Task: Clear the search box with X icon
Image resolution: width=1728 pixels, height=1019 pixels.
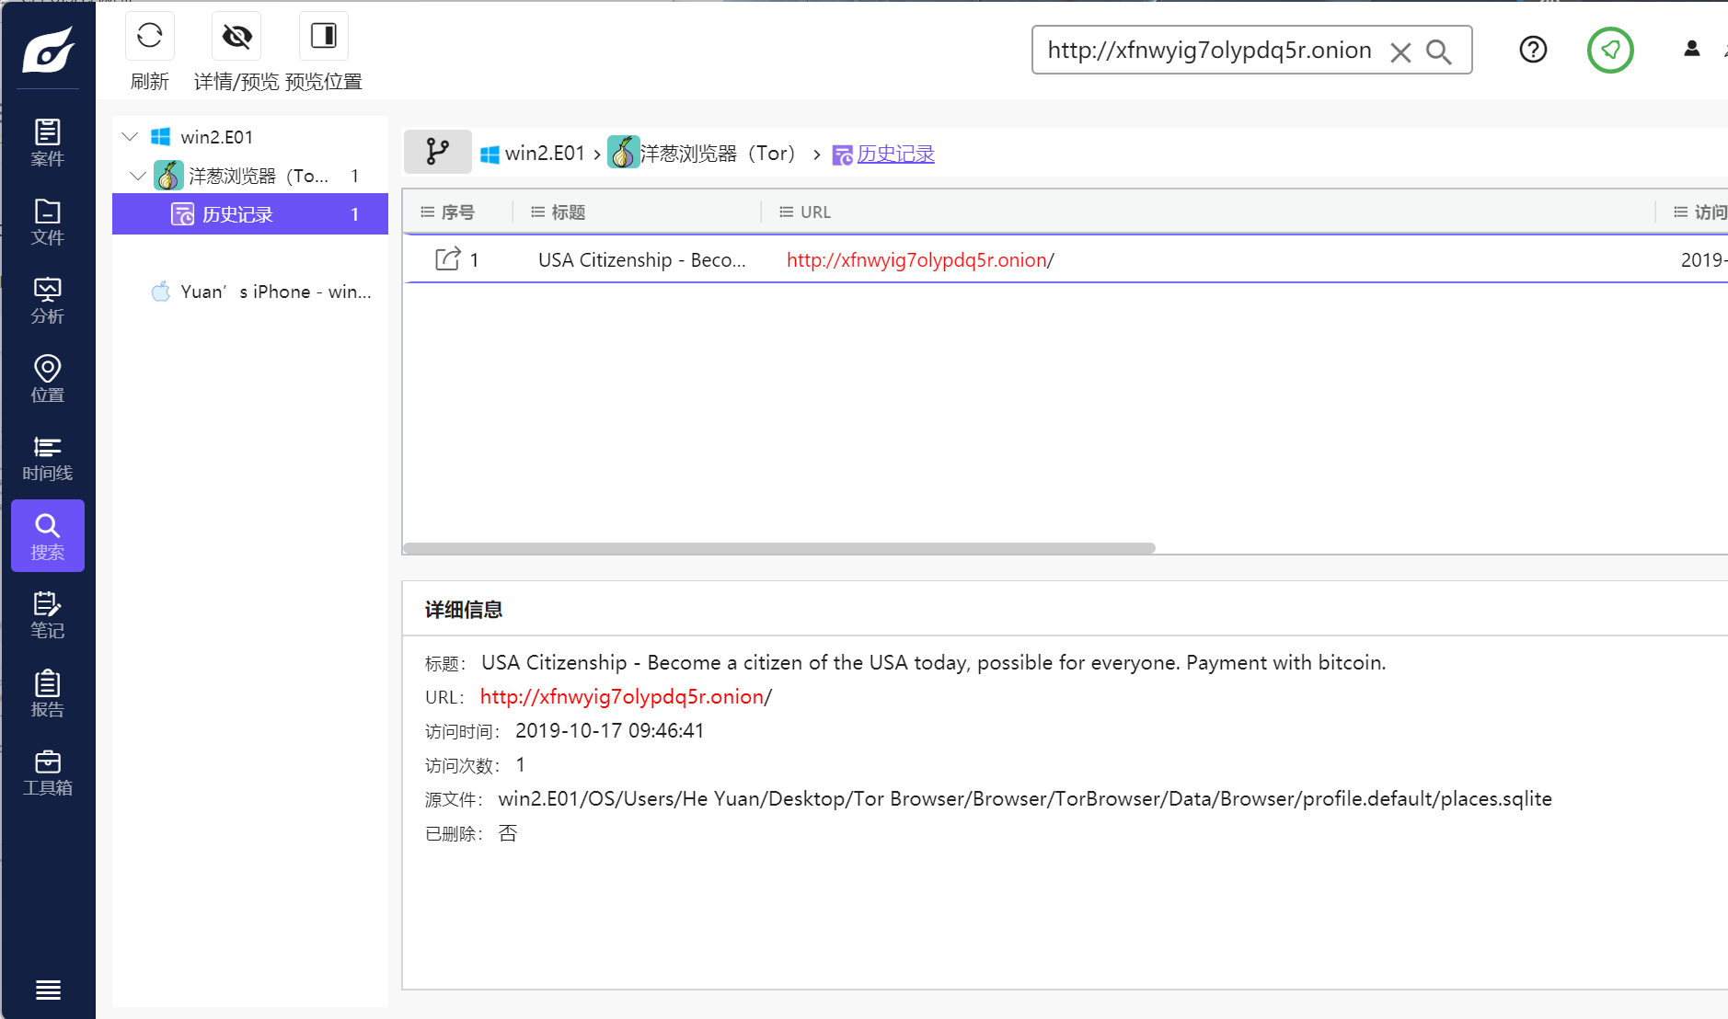Action: 1400,52
